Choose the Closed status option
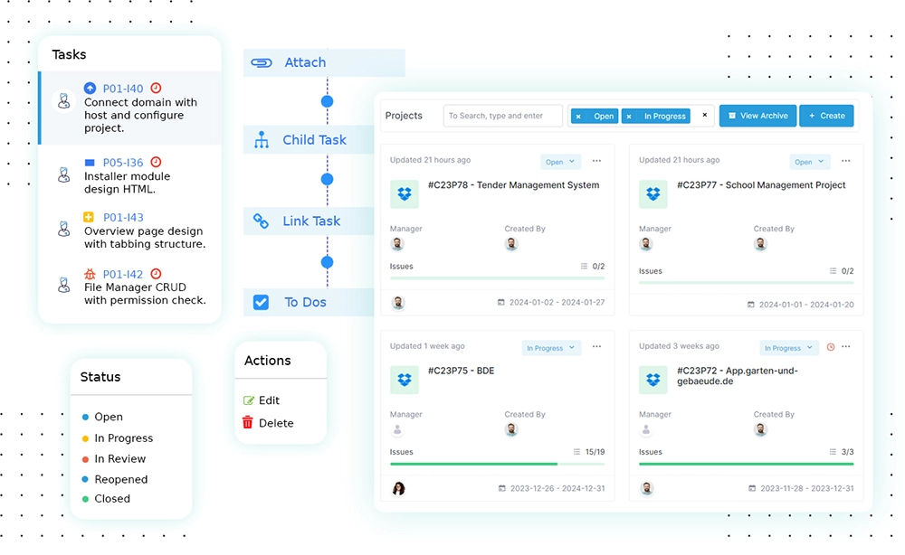 pos(112,498)
